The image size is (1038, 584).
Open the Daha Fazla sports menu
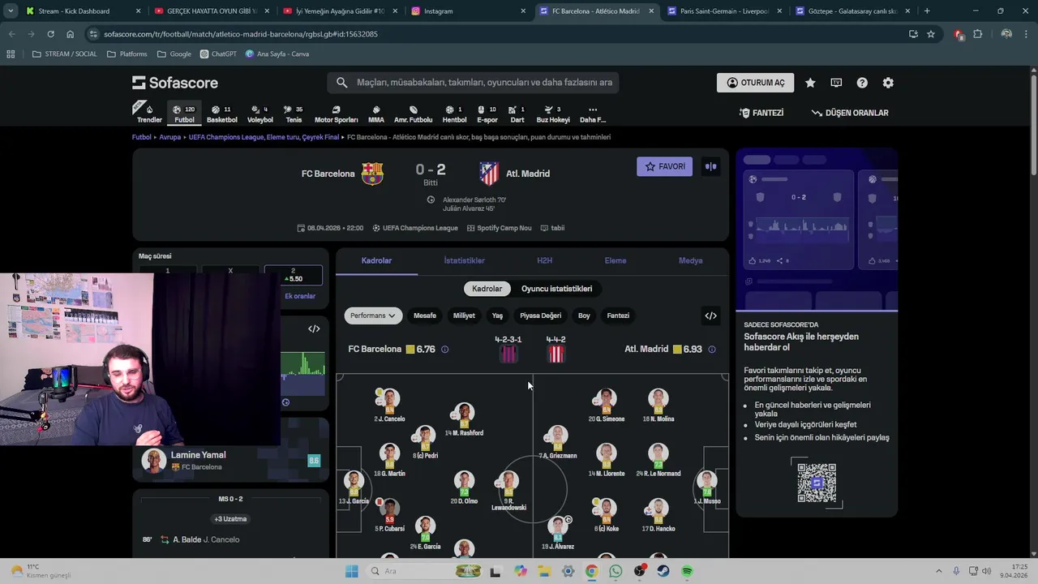(593, 114)
